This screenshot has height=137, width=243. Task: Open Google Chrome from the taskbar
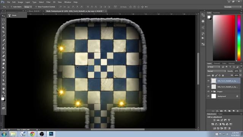[x=32, y=134]
